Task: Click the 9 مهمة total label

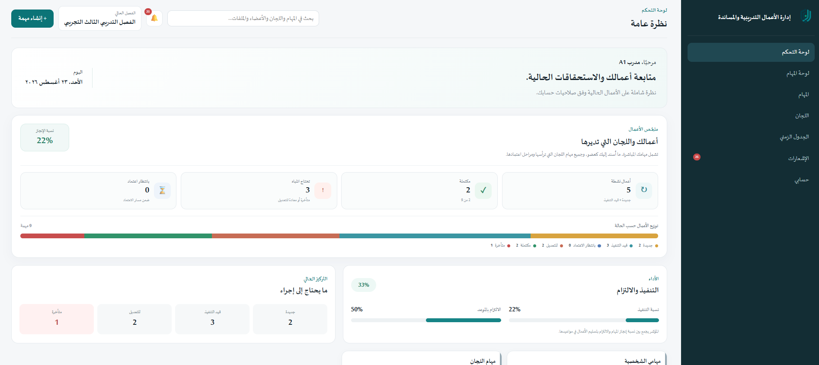Action: point(26,226)
